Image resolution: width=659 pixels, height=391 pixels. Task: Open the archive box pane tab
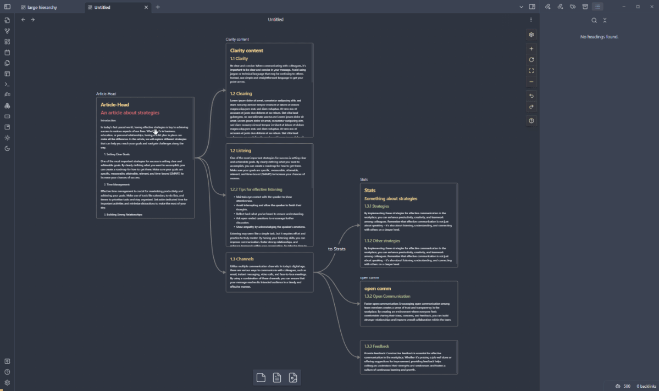(585, 7)
